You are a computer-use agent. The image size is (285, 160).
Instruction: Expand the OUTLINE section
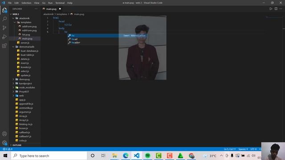(17, 145)
